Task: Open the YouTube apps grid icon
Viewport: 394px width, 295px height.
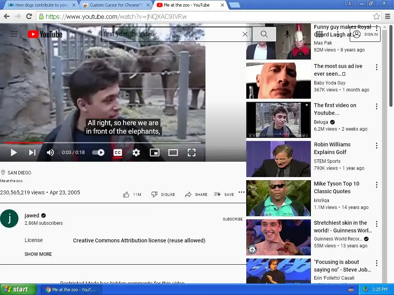Action: (x=319, y=34)
